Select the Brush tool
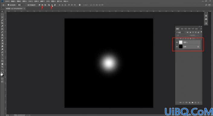213x116 pixels. (2, 32)
